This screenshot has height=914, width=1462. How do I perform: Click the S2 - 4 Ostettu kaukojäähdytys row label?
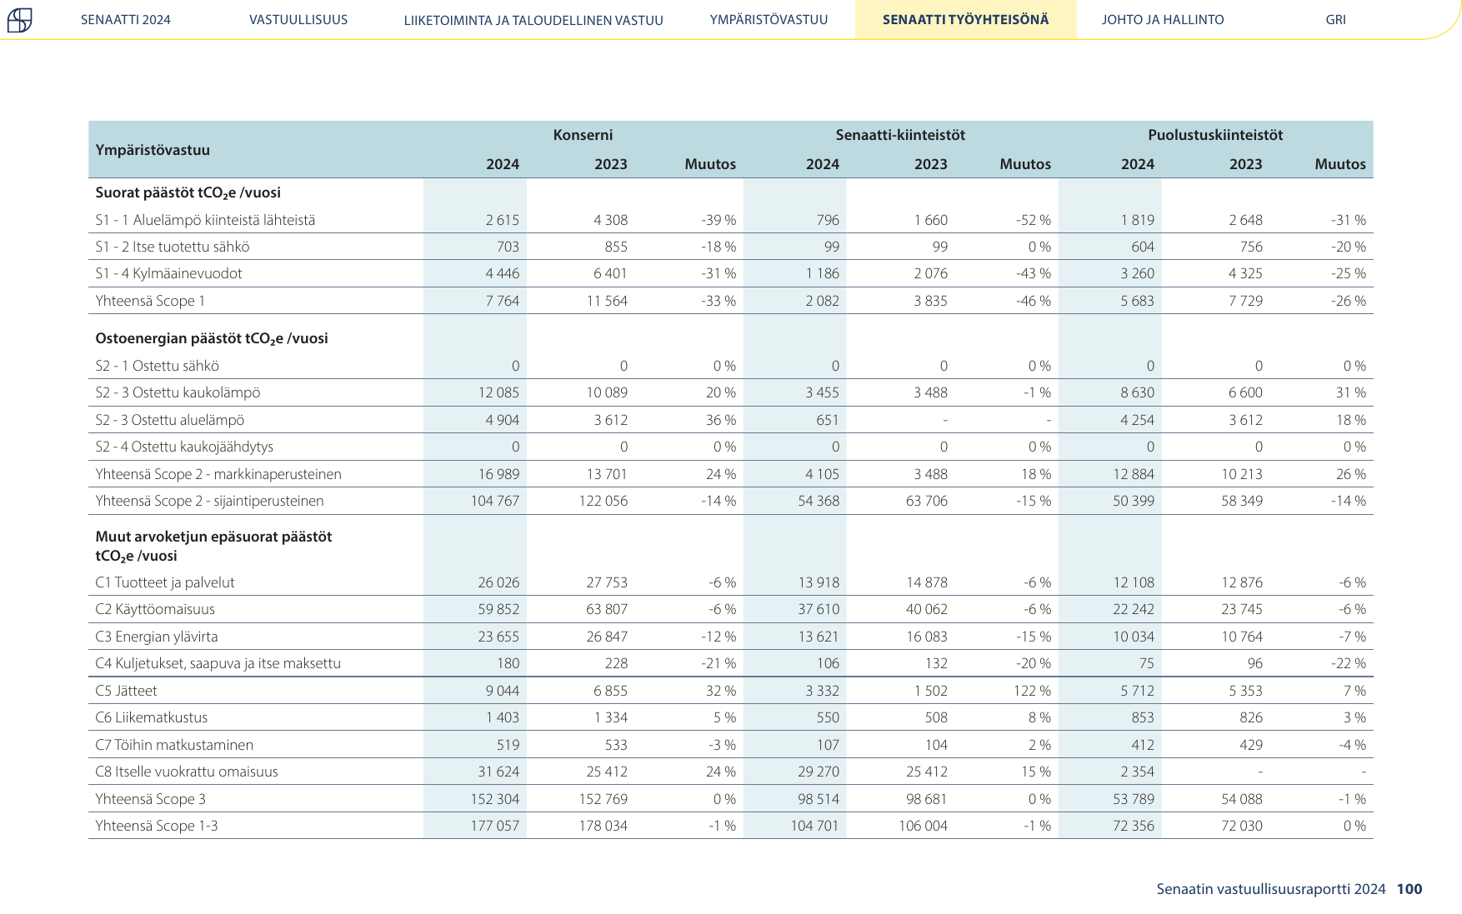184,447
